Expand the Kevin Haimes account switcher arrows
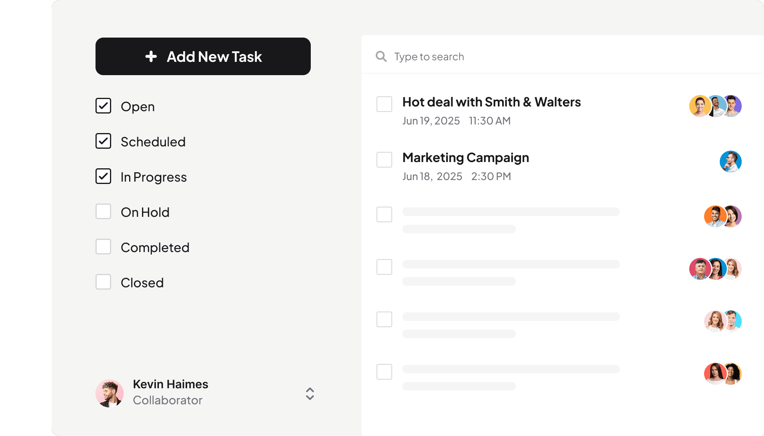 [310, 394]
